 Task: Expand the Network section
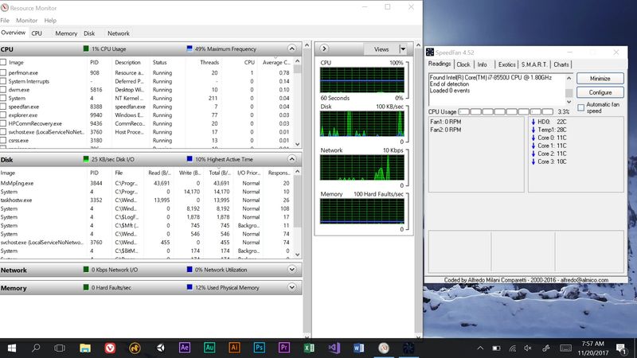point(291,270)
